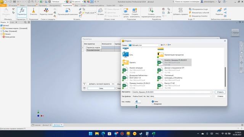Viewport: 244px width, 137px height.
Task: Click the Открыть button in dialog
Action: [220, 92]
